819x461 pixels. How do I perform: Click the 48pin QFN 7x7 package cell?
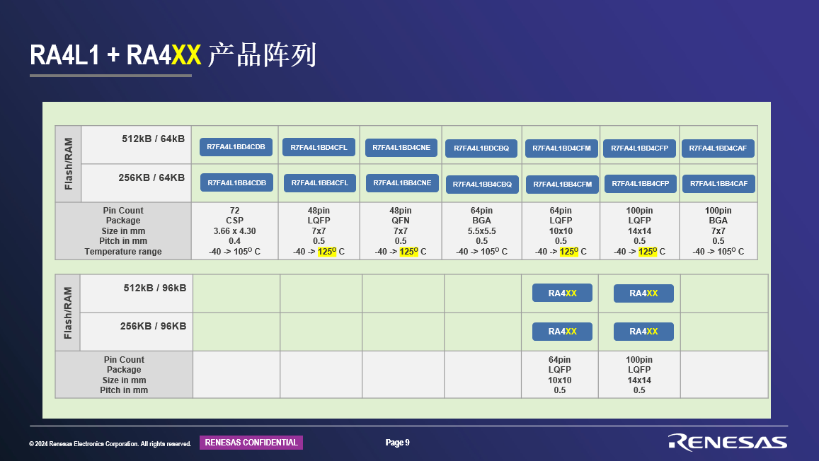(x=401, y=230)
